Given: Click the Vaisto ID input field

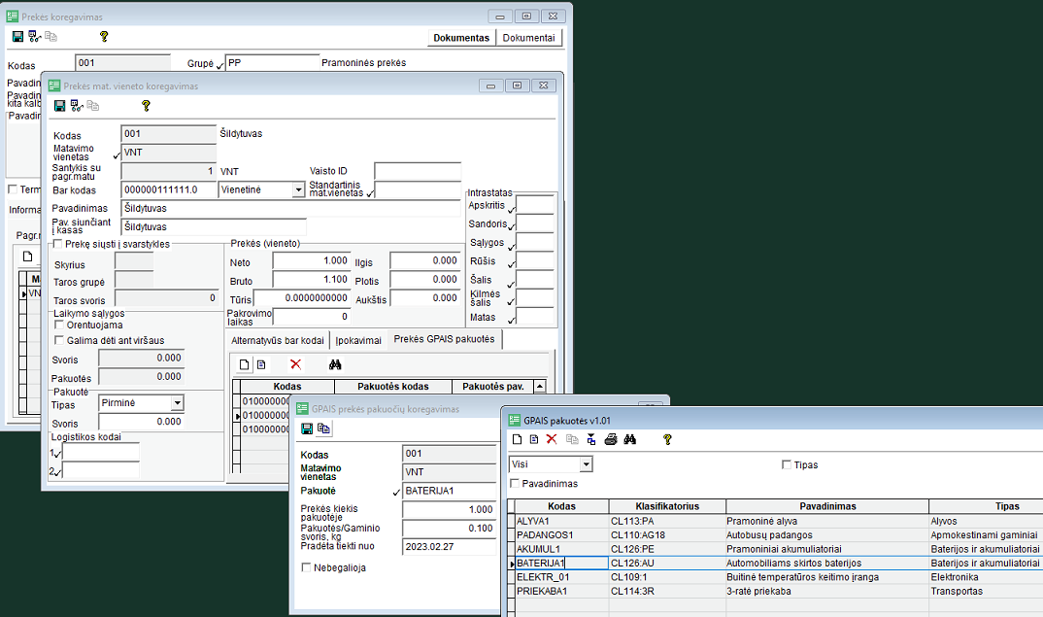Looking at the screenshot, I should click(x=417, y=172).
